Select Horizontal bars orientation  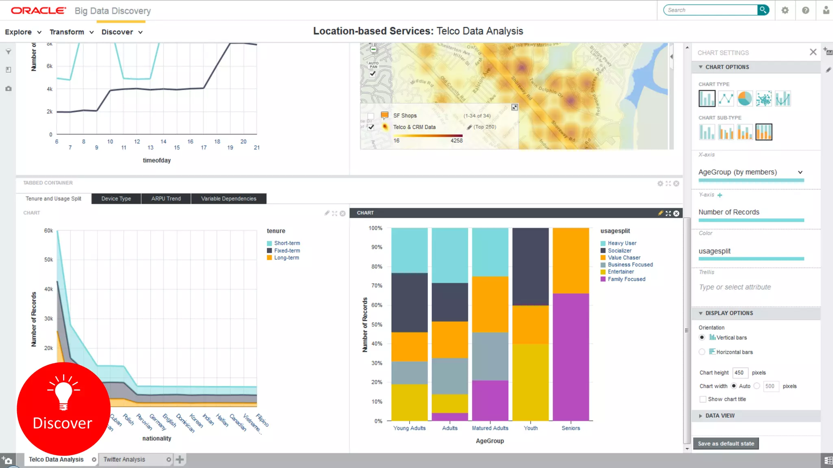[x=702, y=352]
